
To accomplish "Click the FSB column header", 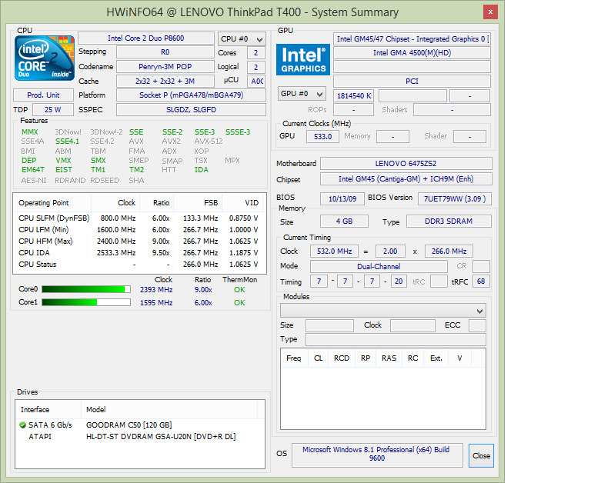I will [x=199, y=203].
